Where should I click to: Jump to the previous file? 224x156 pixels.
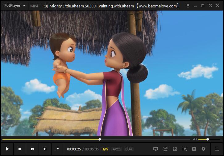click(32, 149)
